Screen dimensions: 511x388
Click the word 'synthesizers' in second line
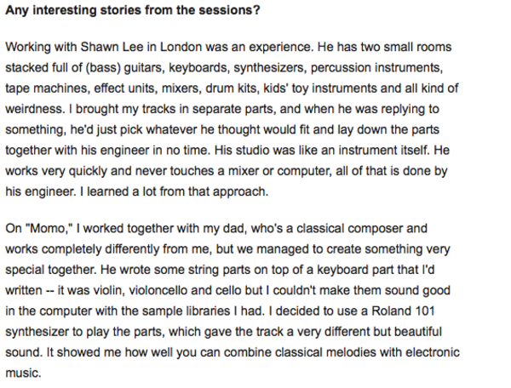270,68
